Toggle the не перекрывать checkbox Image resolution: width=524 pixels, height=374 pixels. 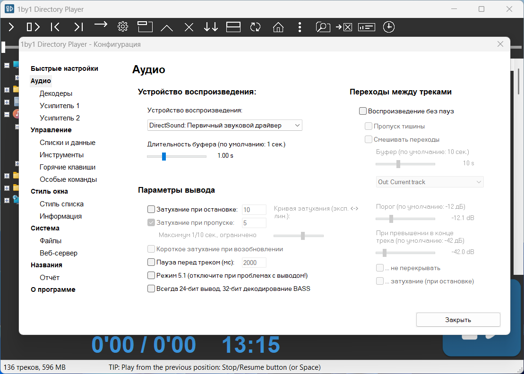click(x=379, y=268)
